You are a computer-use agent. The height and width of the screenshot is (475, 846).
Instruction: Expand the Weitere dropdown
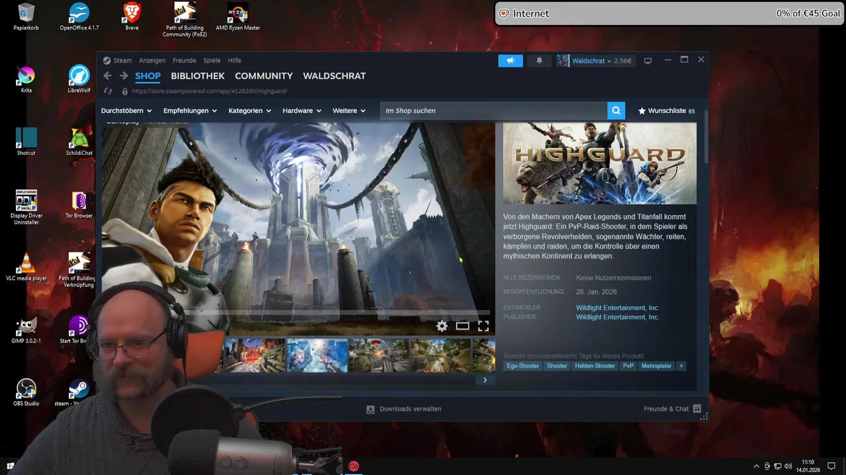(x=349, y=111)
